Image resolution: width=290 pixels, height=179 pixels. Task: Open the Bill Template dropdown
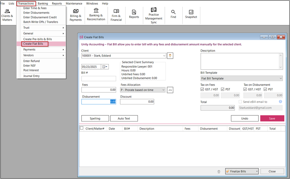281,78
